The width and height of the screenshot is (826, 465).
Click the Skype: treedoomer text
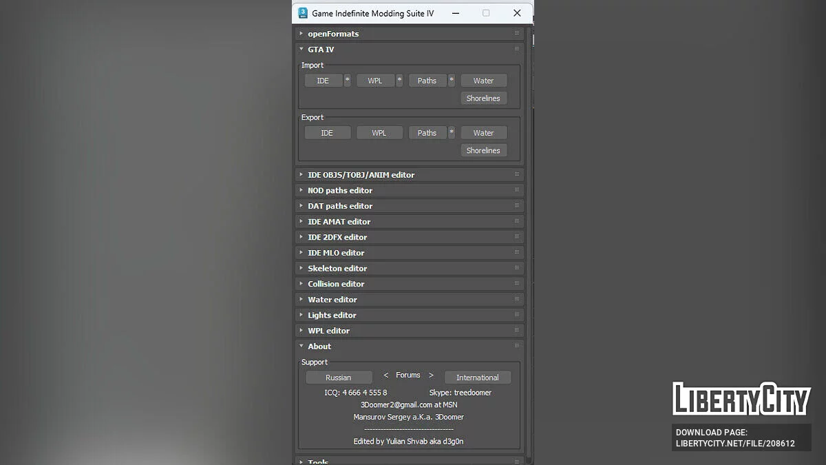click(460, 393)
